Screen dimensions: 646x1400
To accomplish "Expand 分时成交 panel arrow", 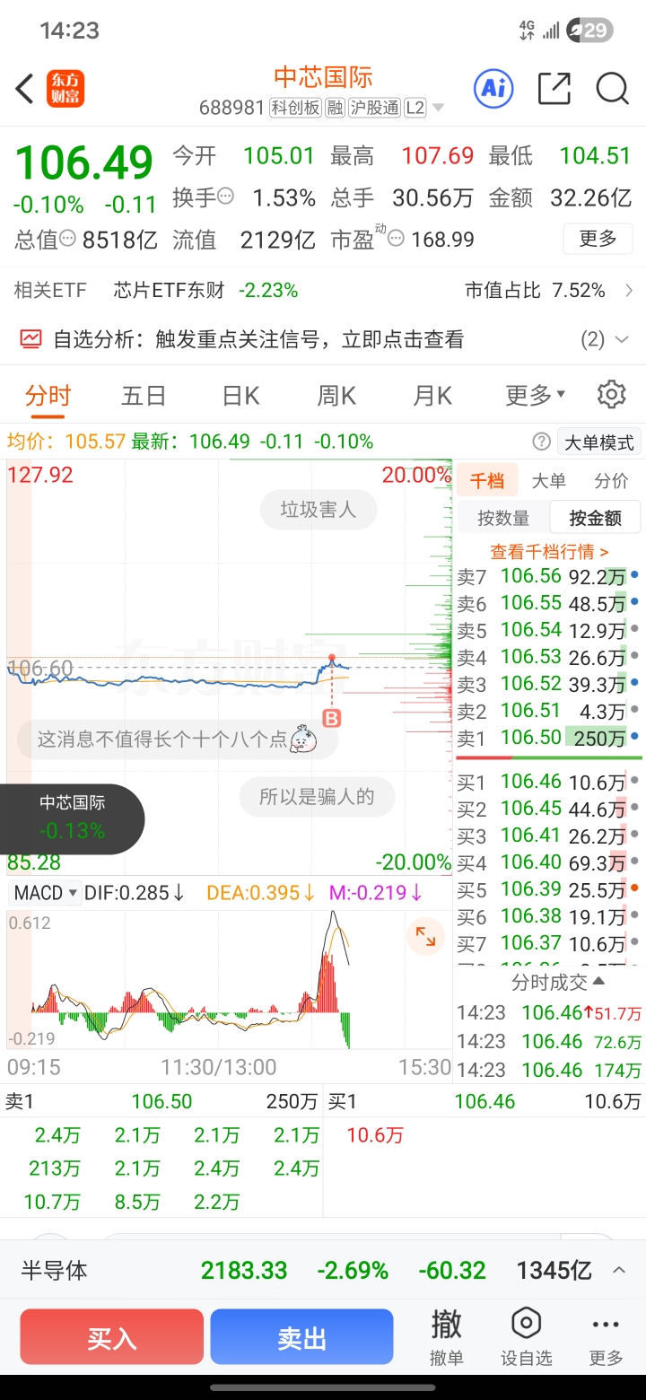I will point(599,982).
